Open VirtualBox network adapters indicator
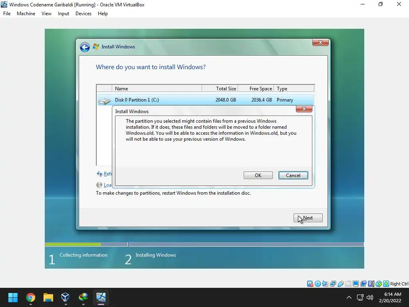This screenshot has width=409, height=307. [333, 284]
